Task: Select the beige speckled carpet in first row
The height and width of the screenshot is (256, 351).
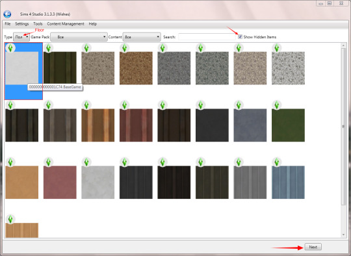Action: [x=97, y=68]
